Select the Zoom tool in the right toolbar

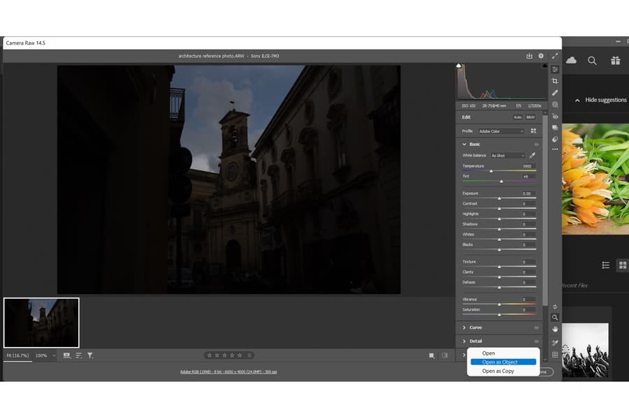[x=555, y=317]
